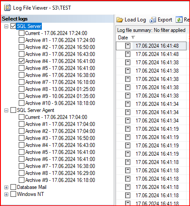Click the Refresh toolbar icon

point(179,20)
